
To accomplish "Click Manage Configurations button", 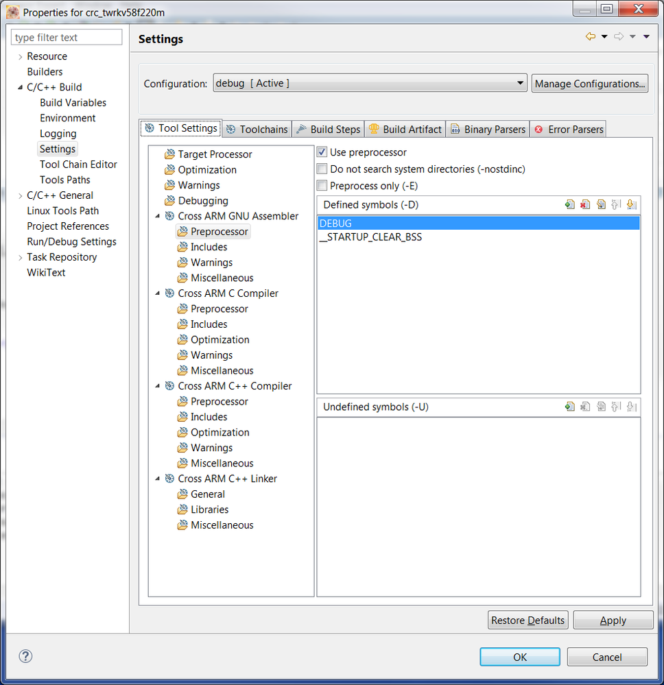I will pos(590,84).
